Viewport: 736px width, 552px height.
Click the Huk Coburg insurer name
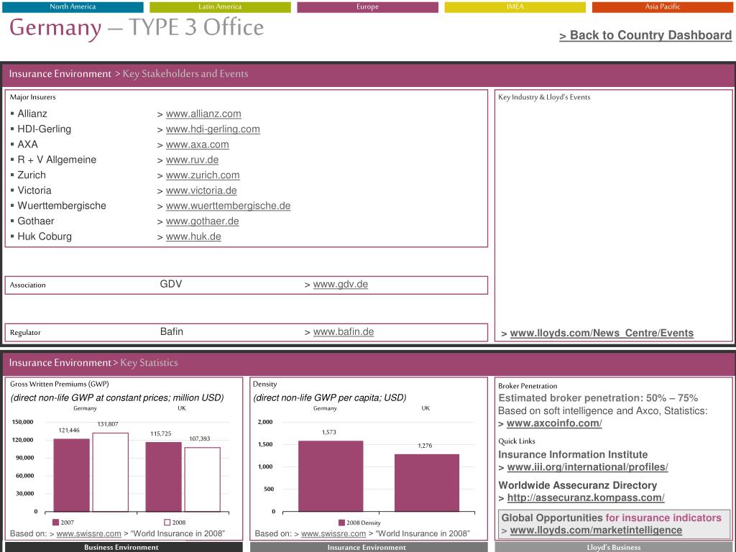[45, 236]
